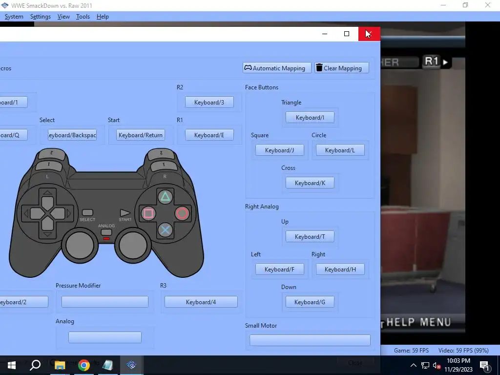Viewport: 500px width, 375px height.
Task: Click Start binding Keyboard/Return
Action: tap(141, 135)
